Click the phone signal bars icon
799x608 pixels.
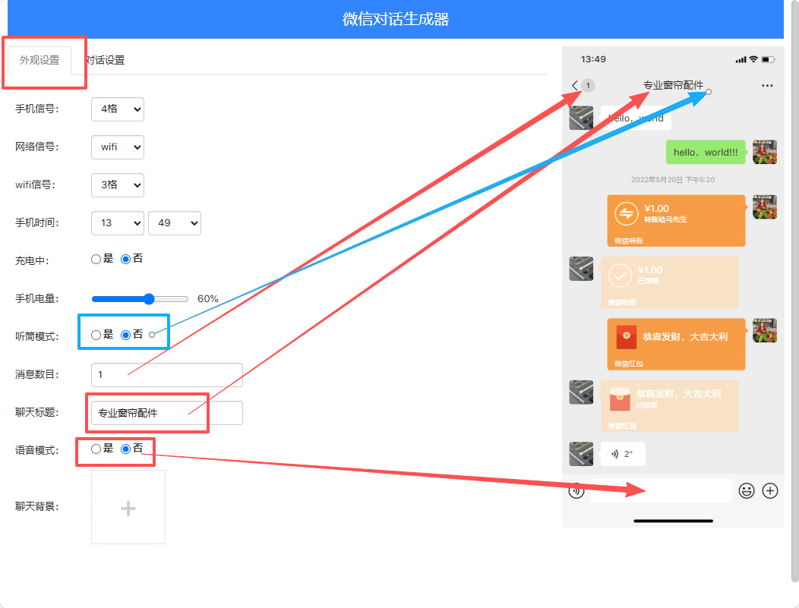[x=741, y=60]
